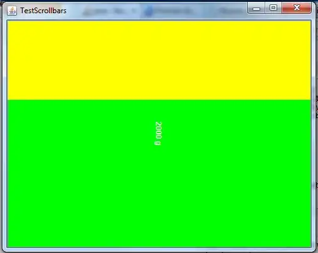This screenshot has width=318, height=253.
Task: Click the yellow panel area
Action: click(159, 60)
